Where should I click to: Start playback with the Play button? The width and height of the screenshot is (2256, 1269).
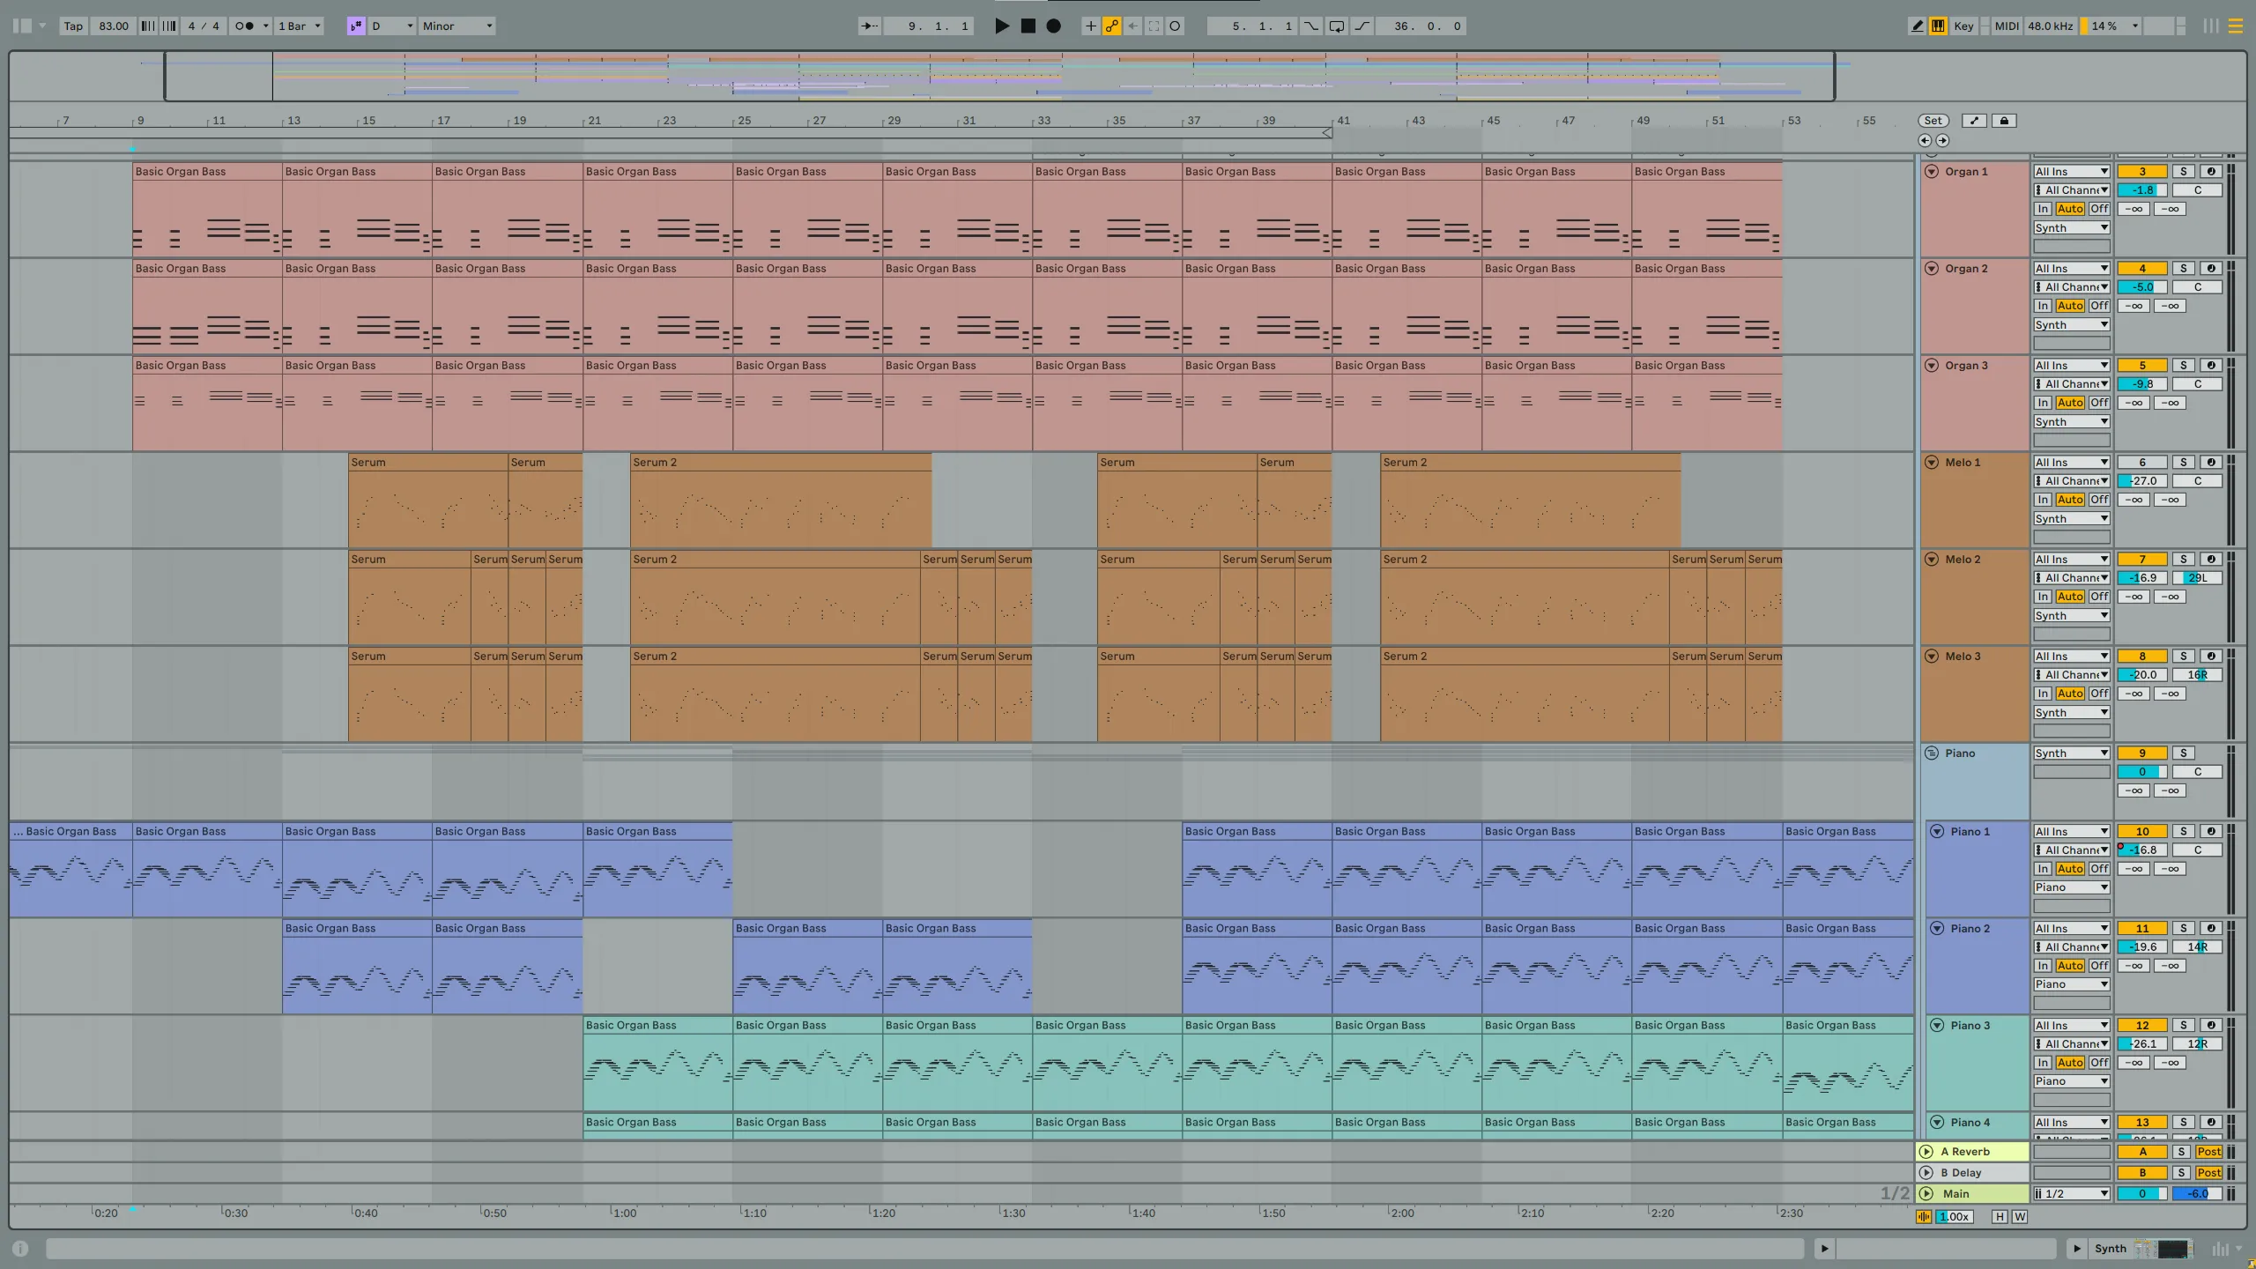1002,26
